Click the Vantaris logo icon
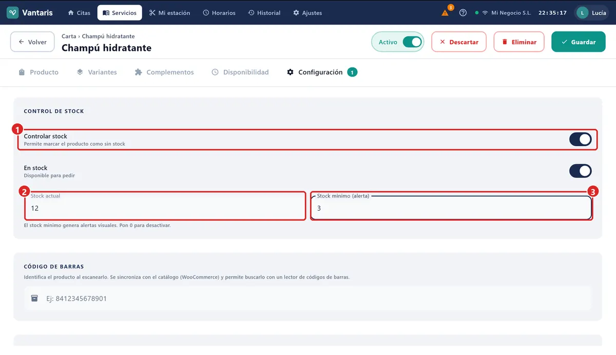Viewport: 616px width, 355px height. (13, 13)
